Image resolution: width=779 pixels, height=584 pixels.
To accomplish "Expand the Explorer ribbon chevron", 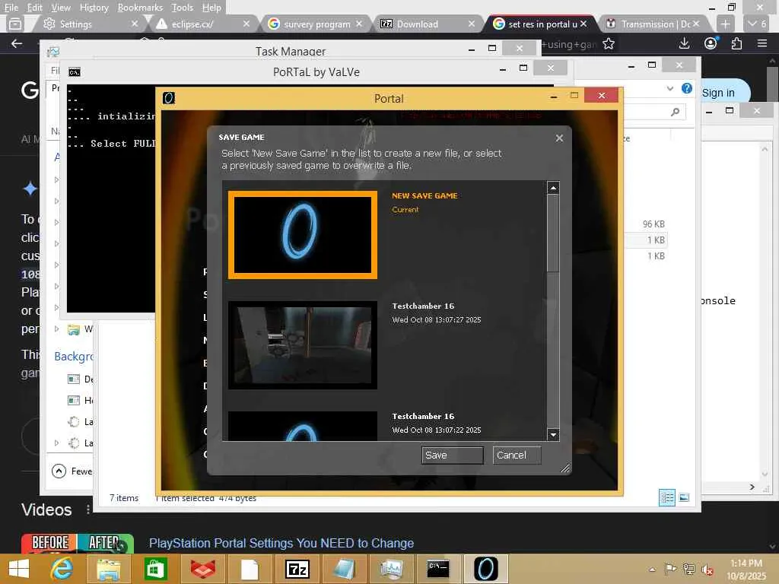I will pyautogui.click(x=670, y=88).
